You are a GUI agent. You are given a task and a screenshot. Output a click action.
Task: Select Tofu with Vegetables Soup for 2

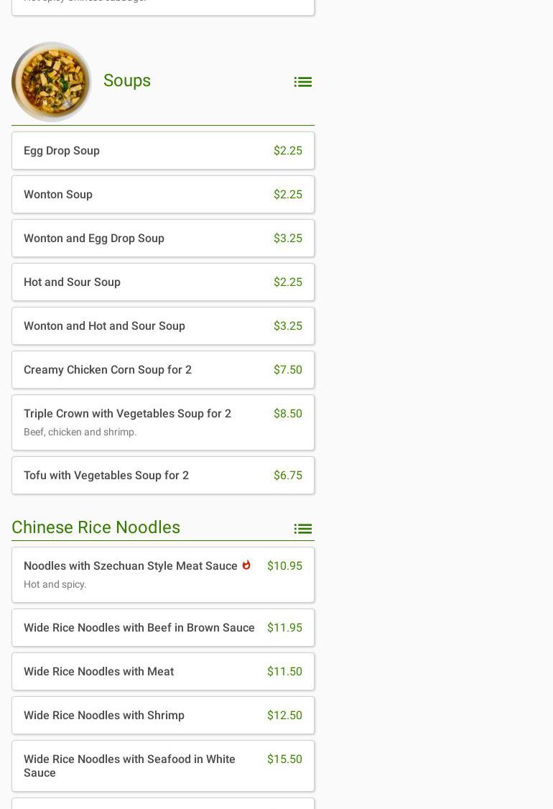coord(163,476)
